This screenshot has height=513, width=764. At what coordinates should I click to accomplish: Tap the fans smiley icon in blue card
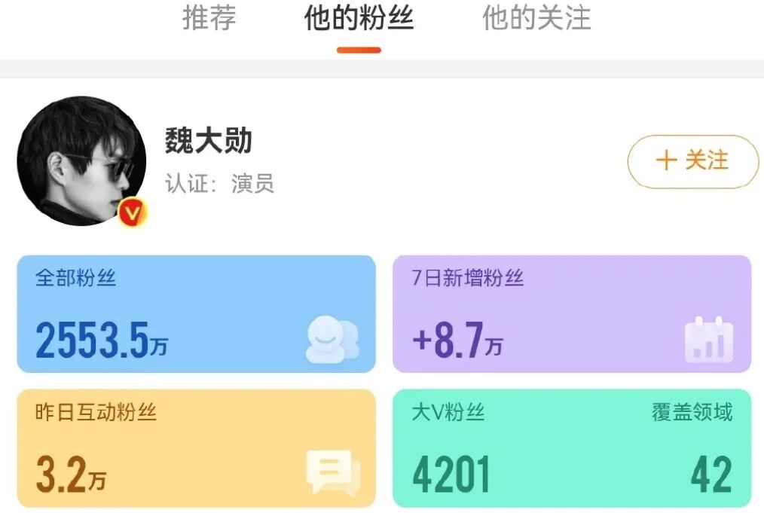(333, 339)
